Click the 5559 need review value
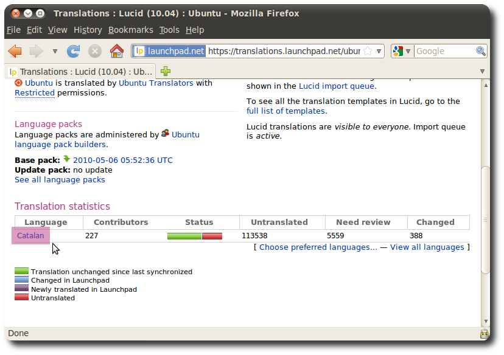504x355 pixels. click(x=335, y=236)
